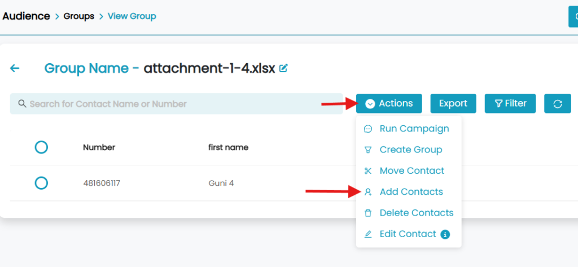Image resolution: width=578 pixels, height=267 pixels.
Task: Click the Move Contact scissors icon
Action: point(368,171)
